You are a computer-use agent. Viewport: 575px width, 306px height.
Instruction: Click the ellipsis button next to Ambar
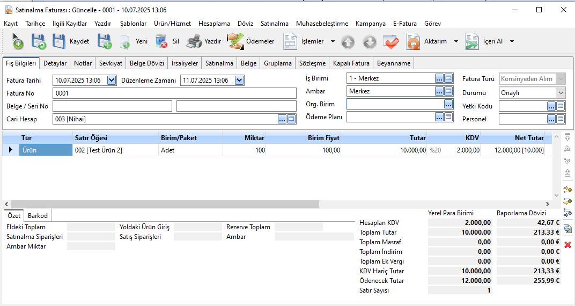pos(439,91)
